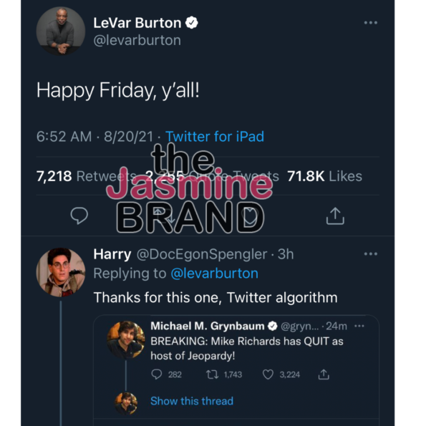Open more options on Grynbaum's quoted tweet
Image resolution: width=426 pixels, height=426 pixels.
pyautogui.click(x=359, y=326)
